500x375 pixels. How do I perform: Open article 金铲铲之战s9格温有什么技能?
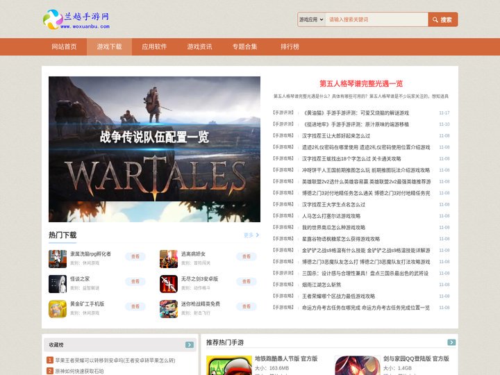click(366, 251)
